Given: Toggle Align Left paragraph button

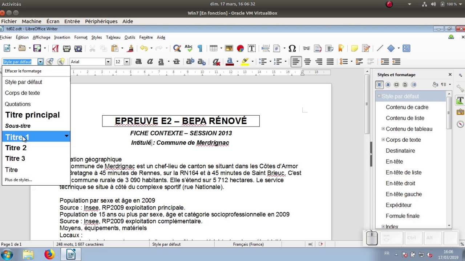Looking at the screenshot, I should 296,62.
